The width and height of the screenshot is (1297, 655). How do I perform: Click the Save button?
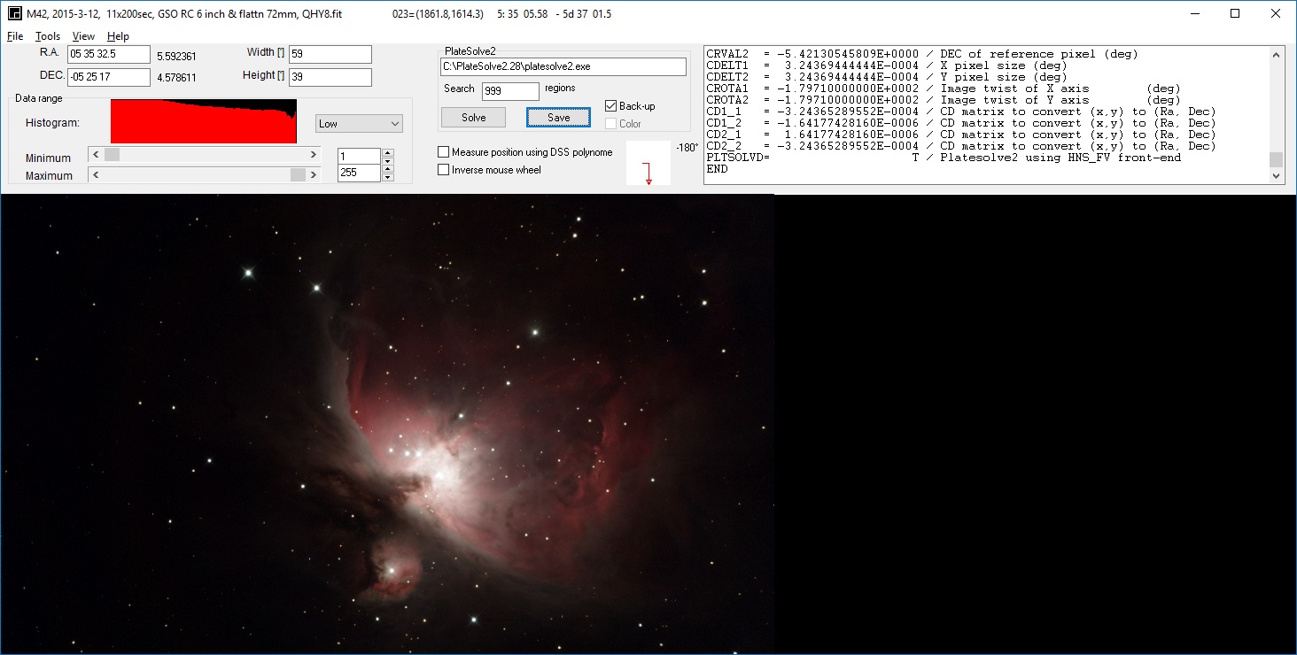(x=558, y=117)
